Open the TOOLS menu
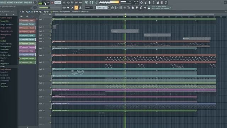This screenshot has width=227, height=128. coord(26,2)
